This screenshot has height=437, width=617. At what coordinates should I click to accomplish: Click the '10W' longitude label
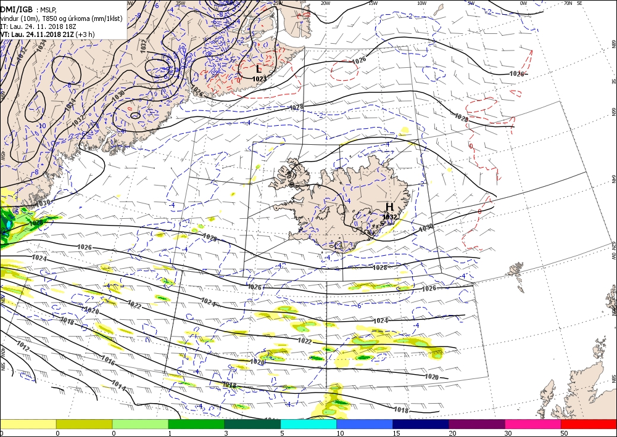click(x=421, y=3)
